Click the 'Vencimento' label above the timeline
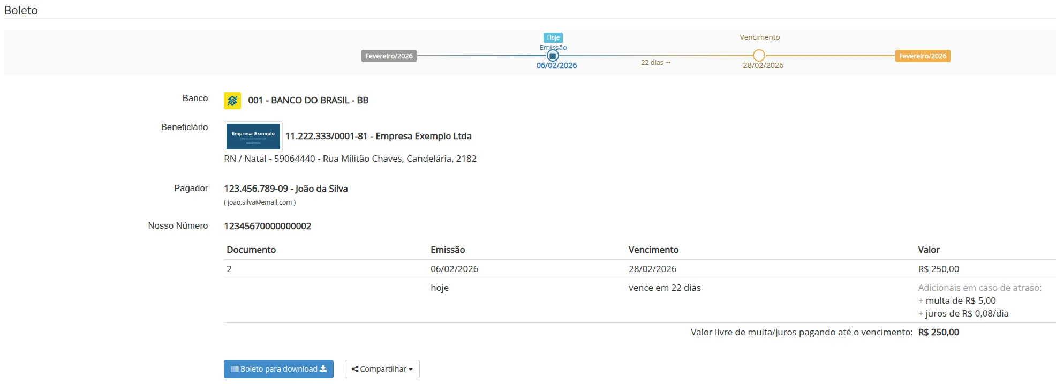 [760, 37]
